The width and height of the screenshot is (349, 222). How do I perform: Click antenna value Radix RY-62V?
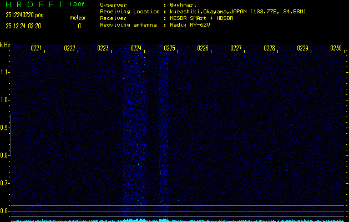(x=190, y=25)
